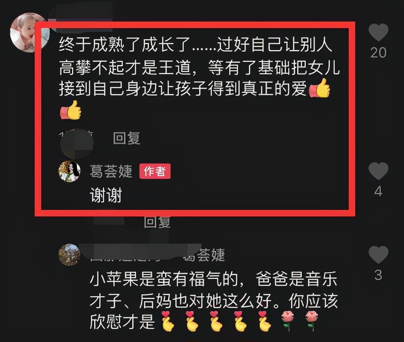
Task: Tap 回复 below the author's reply
Action: pyautogui.click(x=157, y=222)
